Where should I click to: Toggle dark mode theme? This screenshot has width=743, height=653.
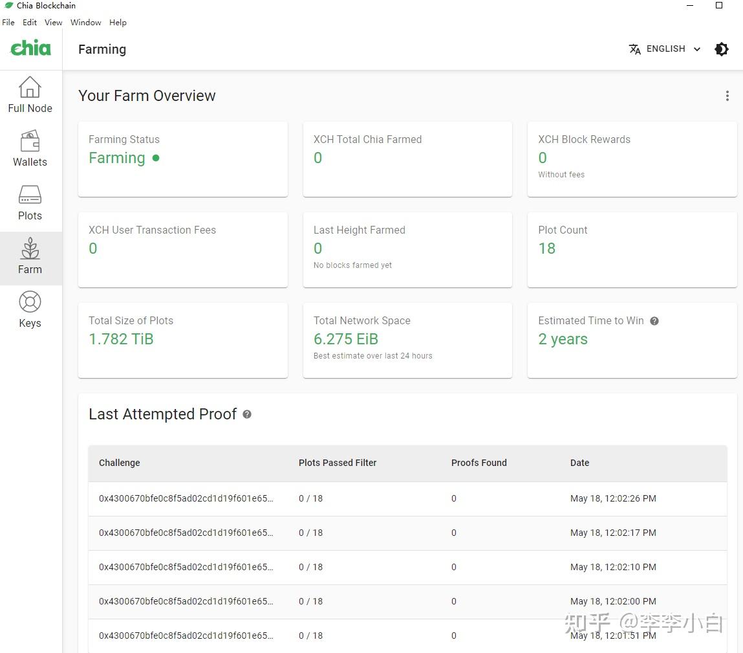point(722,49)
